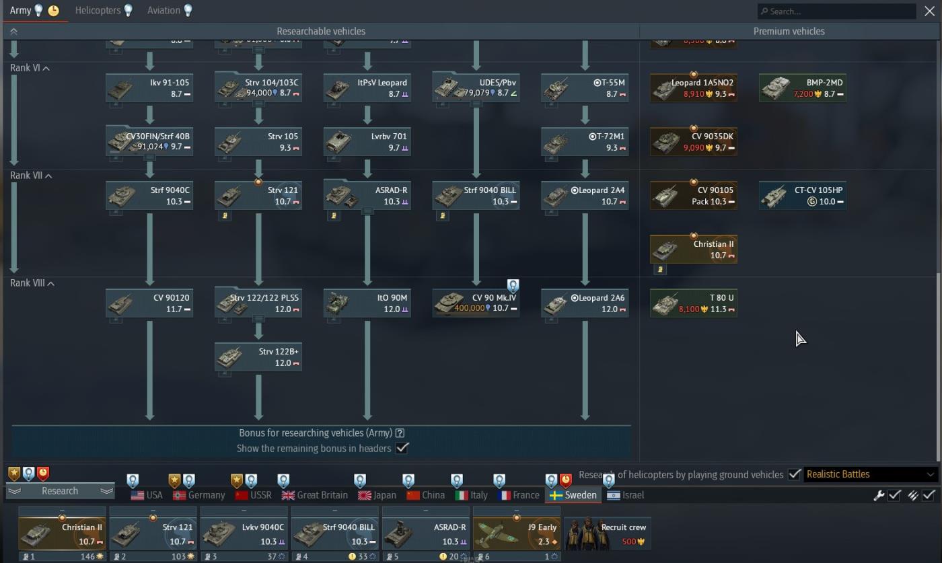This screenshot has width=942, height=563.
Task: Select the Japan nation tab
Action: pyautogui.click(x=377, y=495)
